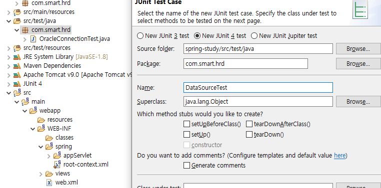Click the web.xml file icon

[x=49, y=183]
